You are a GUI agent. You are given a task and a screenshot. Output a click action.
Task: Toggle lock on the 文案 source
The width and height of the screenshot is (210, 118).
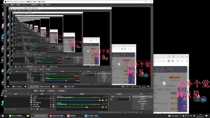pyautogui.click(x=53, y=98)
